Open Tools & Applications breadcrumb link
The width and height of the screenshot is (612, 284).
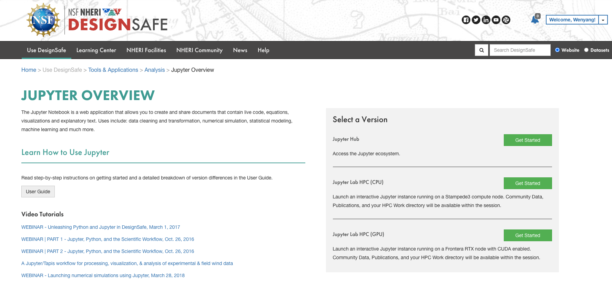[x=113, y=70]
